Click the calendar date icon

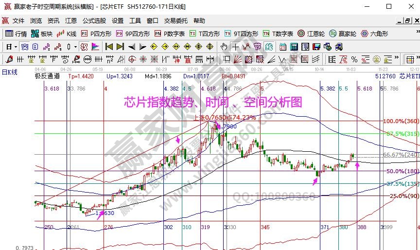(283, 47)
